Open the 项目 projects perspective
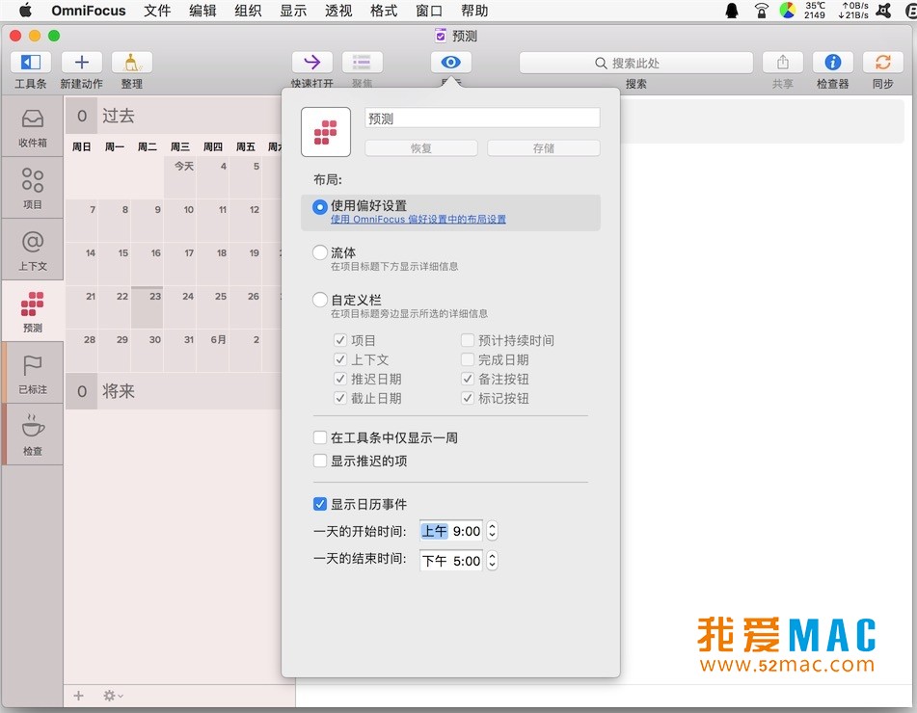Viewport: 917px width, 713px height. point(32,188)
